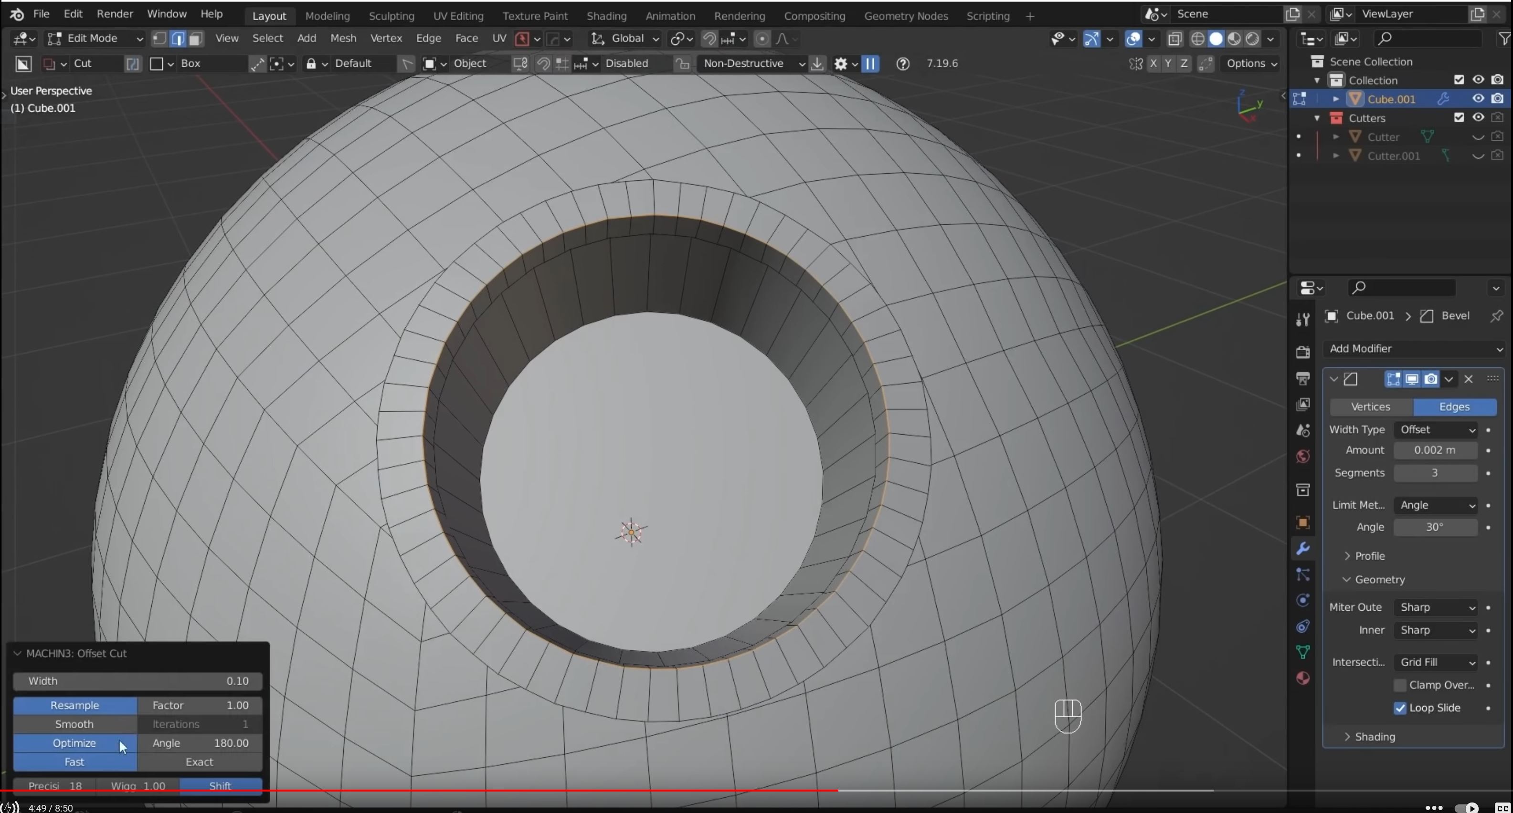Open the Modifiers properties tab wrench

click(1303, 549)
